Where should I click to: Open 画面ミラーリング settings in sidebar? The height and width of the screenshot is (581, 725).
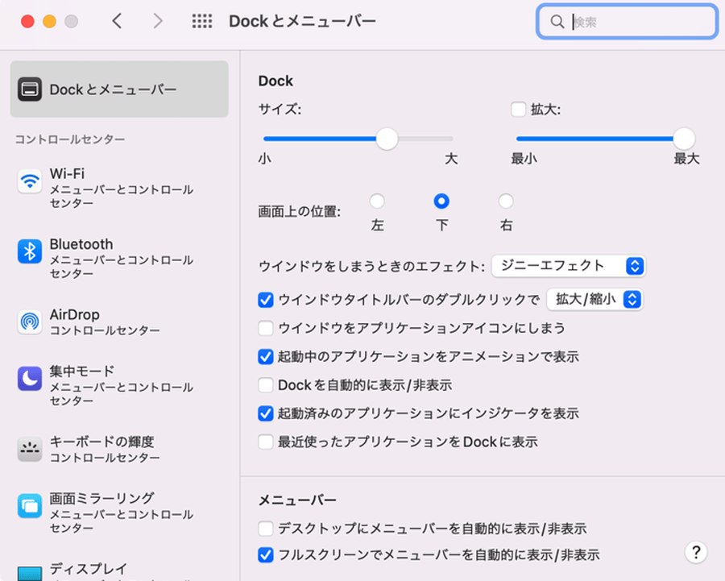pyautogui.click(x=119, y=513)
